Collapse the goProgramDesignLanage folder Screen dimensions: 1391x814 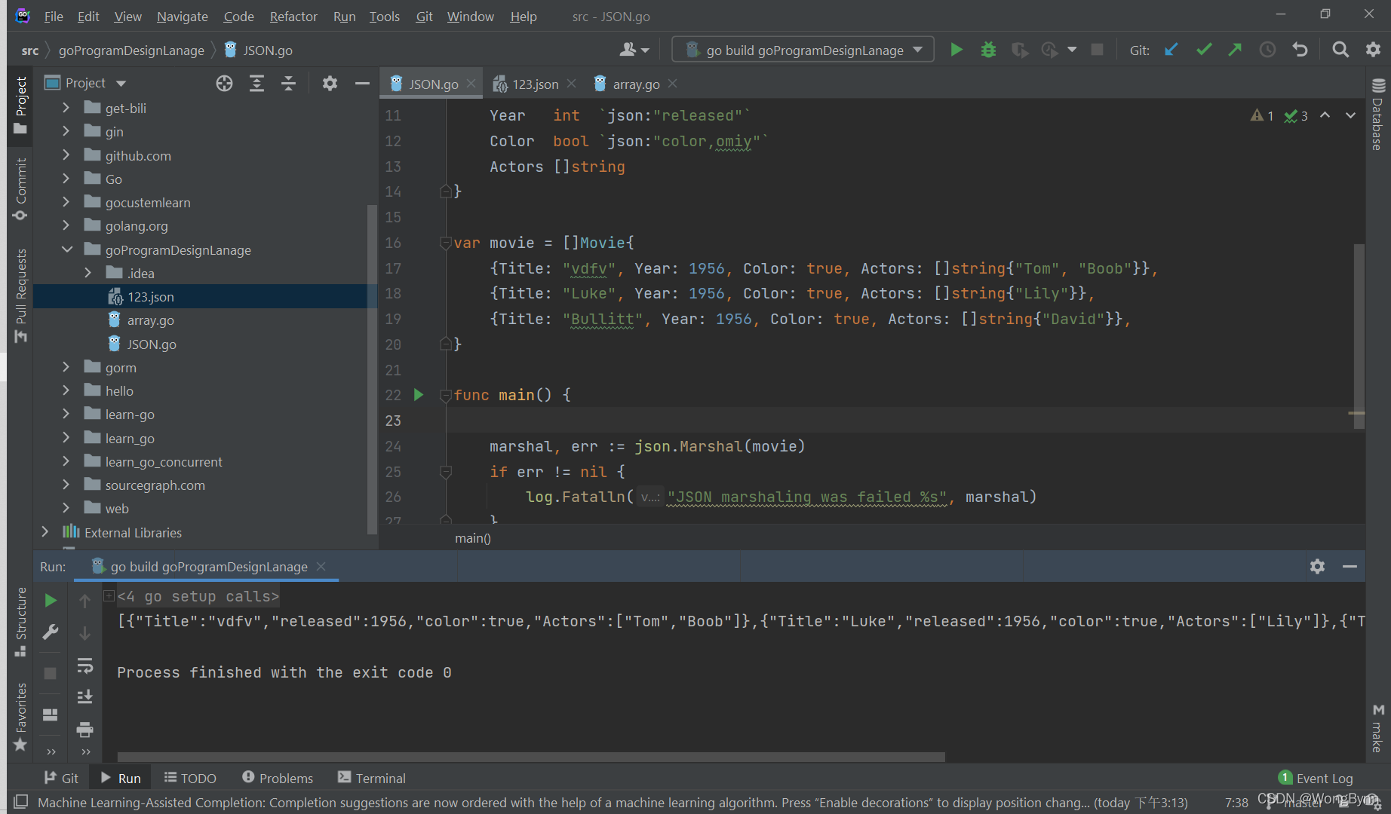67,249
